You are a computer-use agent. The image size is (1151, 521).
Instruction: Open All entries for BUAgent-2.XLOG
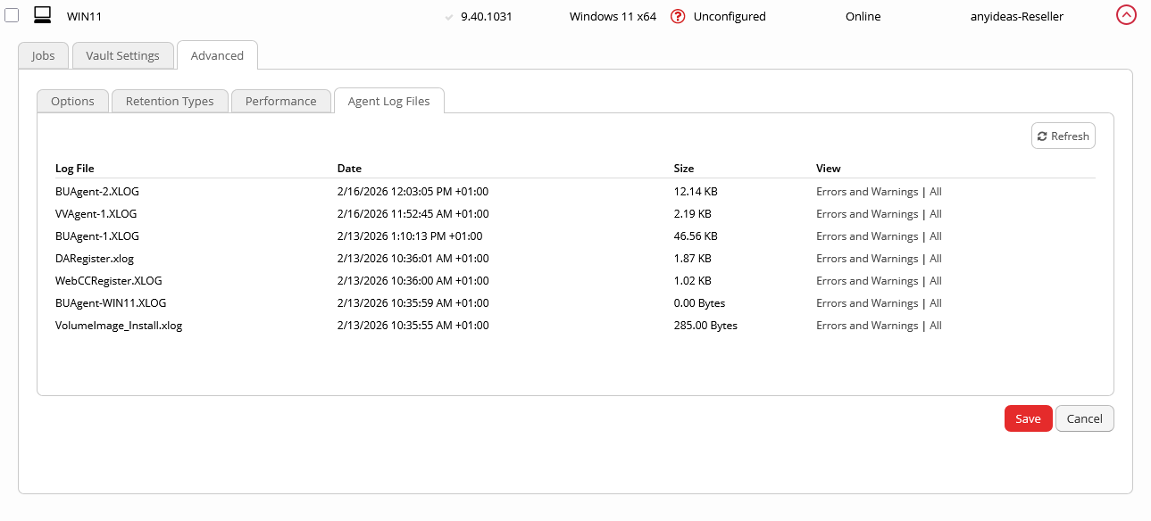tap(936, 192)
